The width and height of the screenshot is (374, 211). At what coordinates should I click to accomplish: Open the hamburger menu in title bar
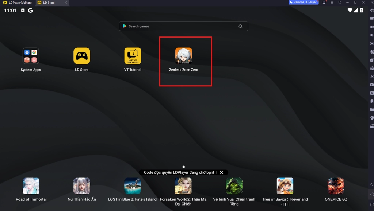[332, 3]
